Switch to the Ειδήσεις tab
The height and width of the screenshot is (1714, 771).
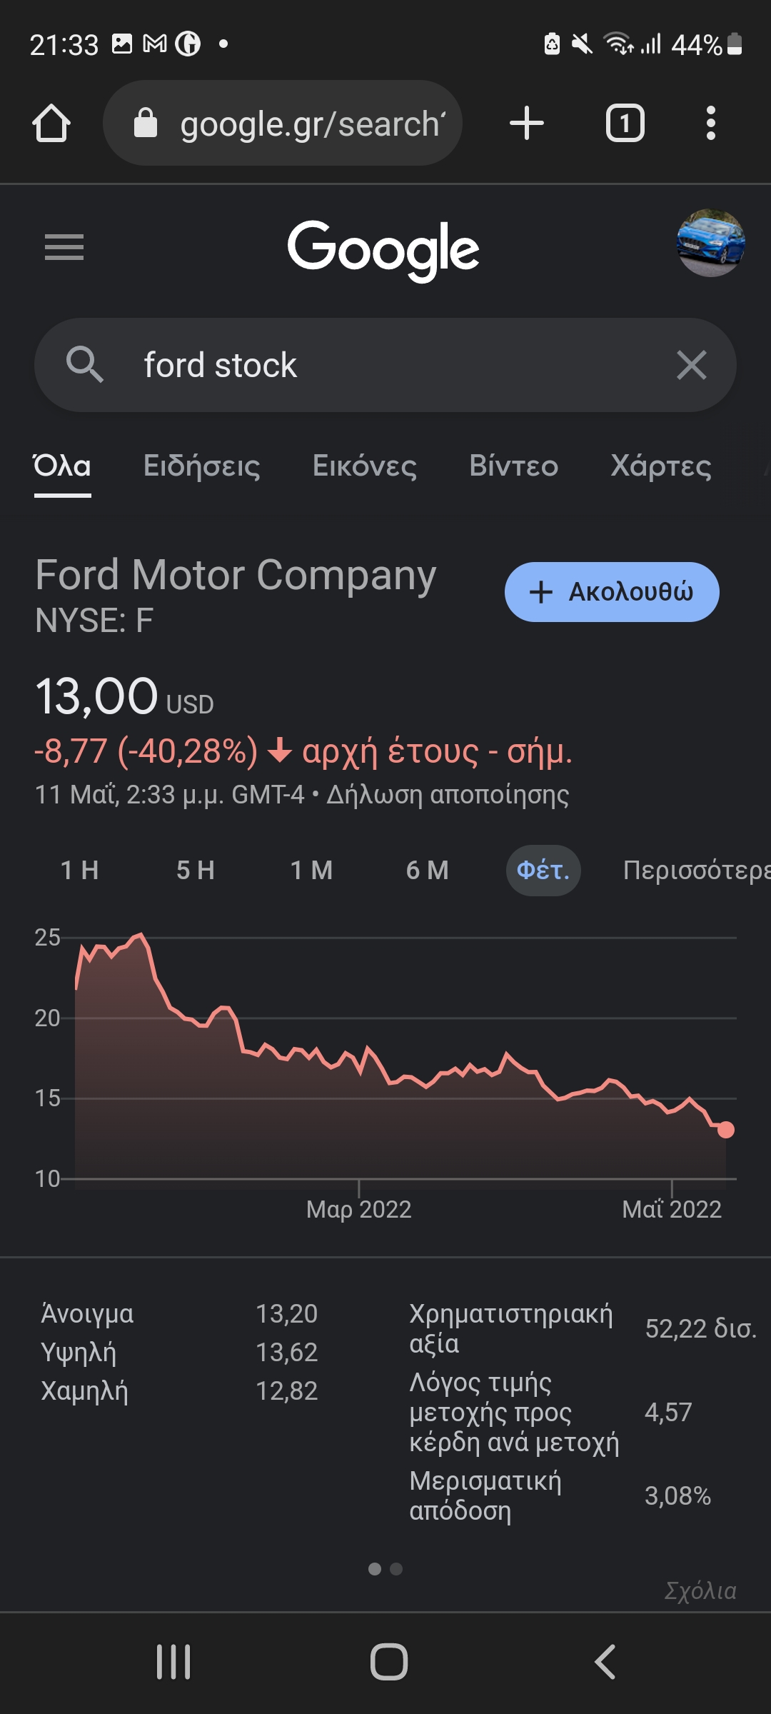pos(201,466)
